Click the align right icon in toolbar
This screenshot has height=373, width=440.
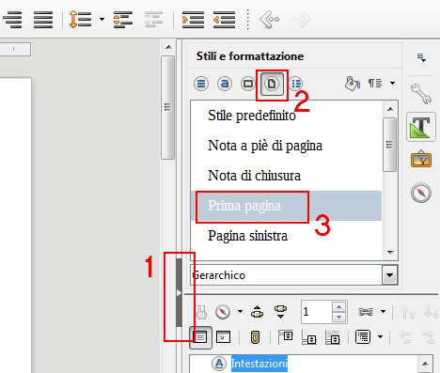point(12,20)
